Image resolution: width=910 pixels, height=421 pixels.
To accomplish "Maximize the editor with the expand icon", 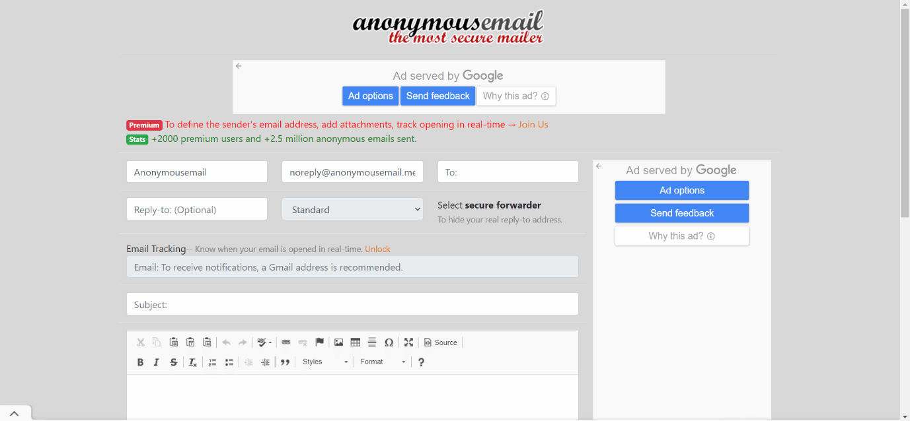I will point(408,342).
